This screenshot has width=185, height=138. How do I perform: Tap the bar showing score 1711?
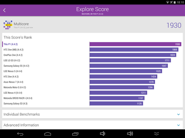130,60
